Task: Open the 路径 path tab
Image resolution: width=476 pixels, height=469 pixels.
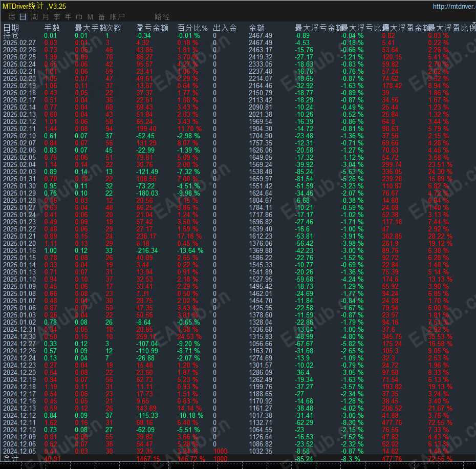Action: (162, 17)
